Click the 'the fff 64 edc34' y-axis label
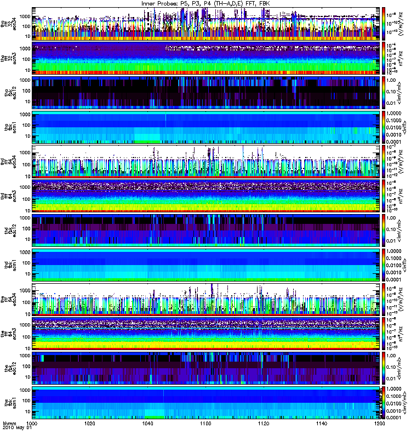The image size is (411, 439). [x=8, y=299]
